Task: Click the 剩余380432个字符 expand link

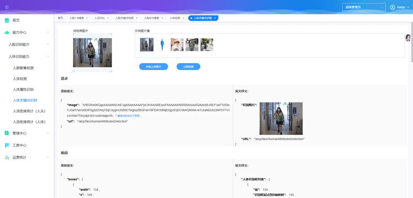Action: [x=129, y=116]
